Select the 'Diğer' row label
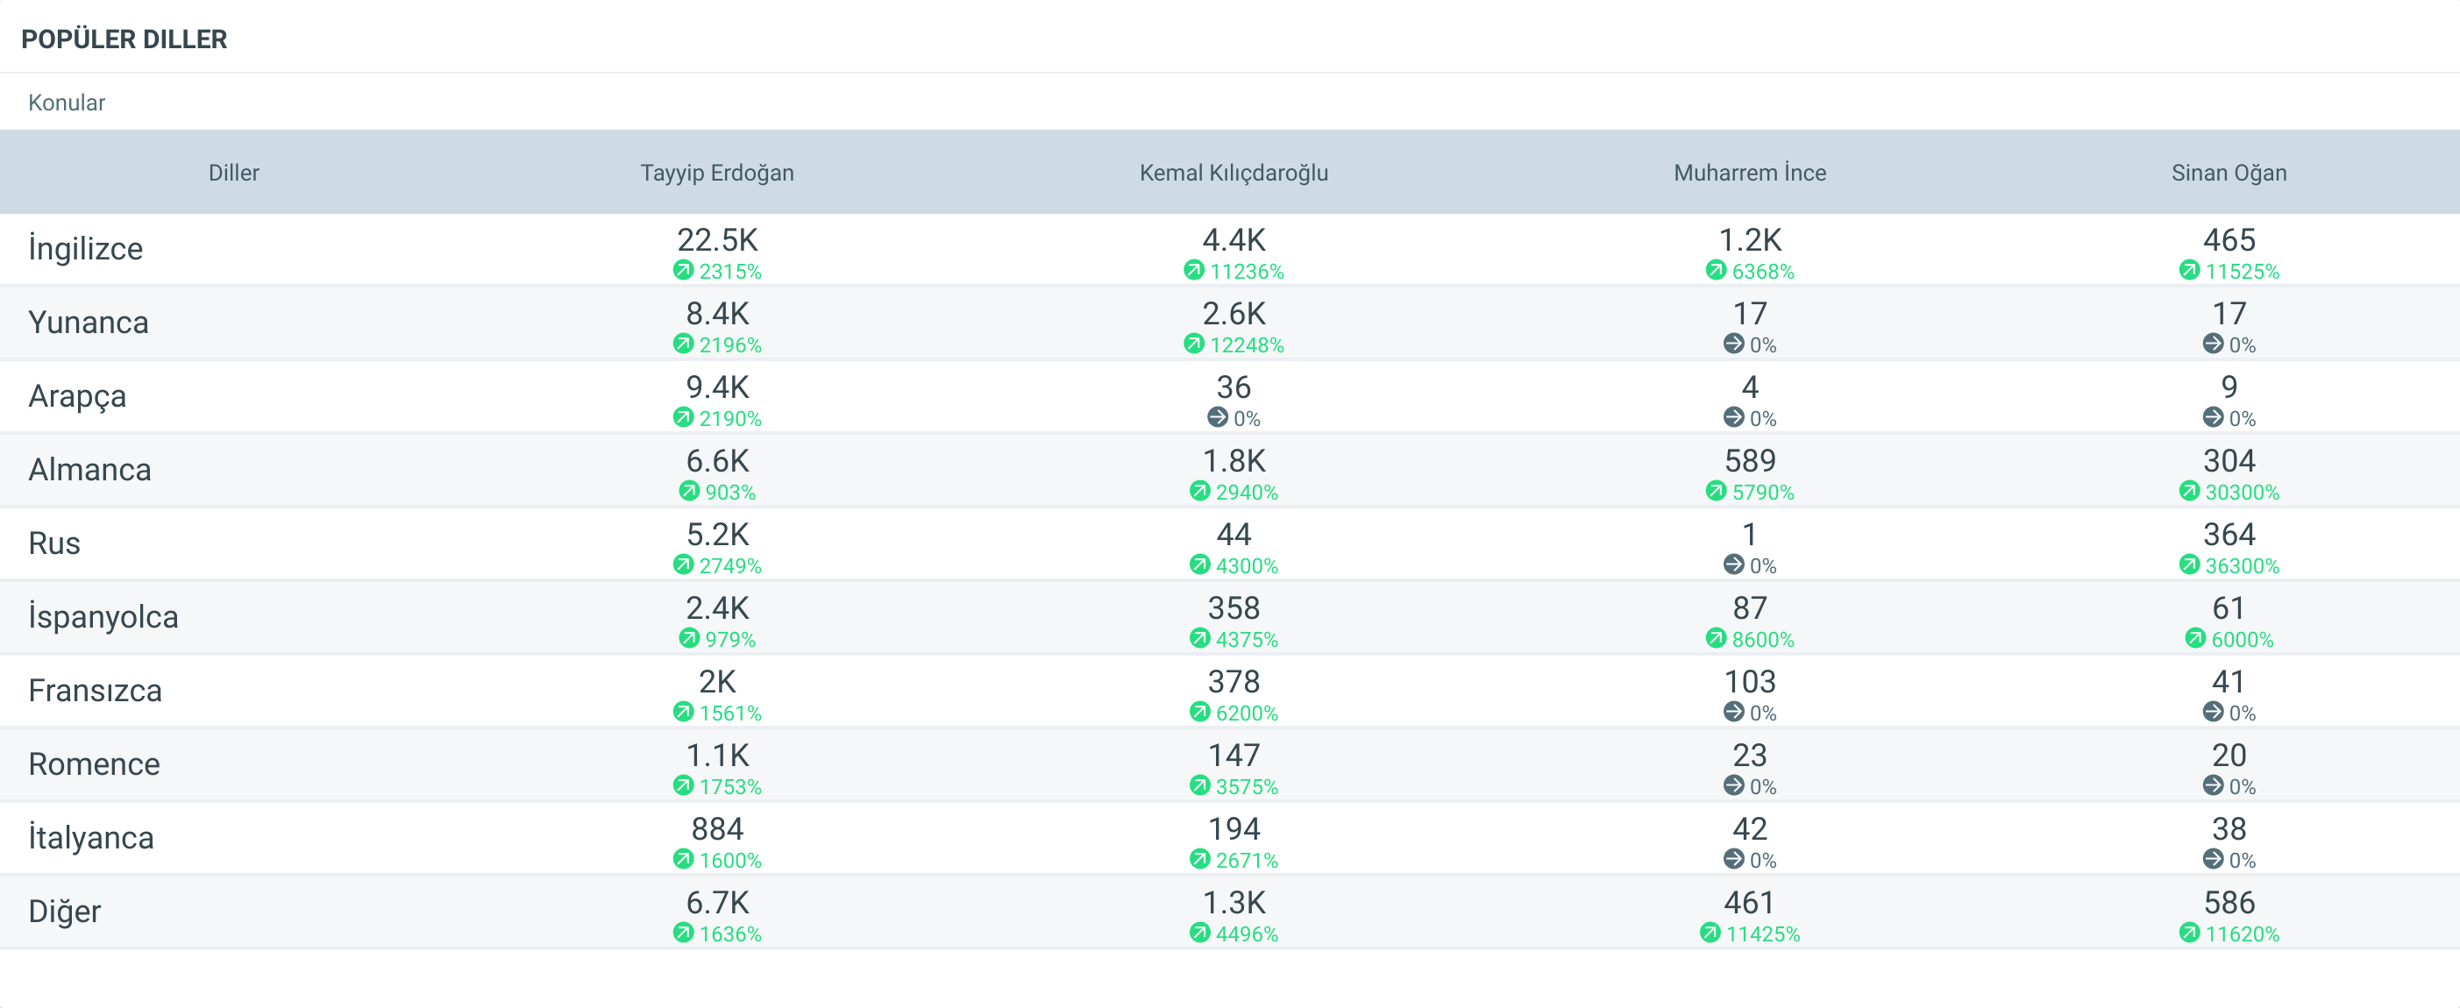 (x=65, y=911)
